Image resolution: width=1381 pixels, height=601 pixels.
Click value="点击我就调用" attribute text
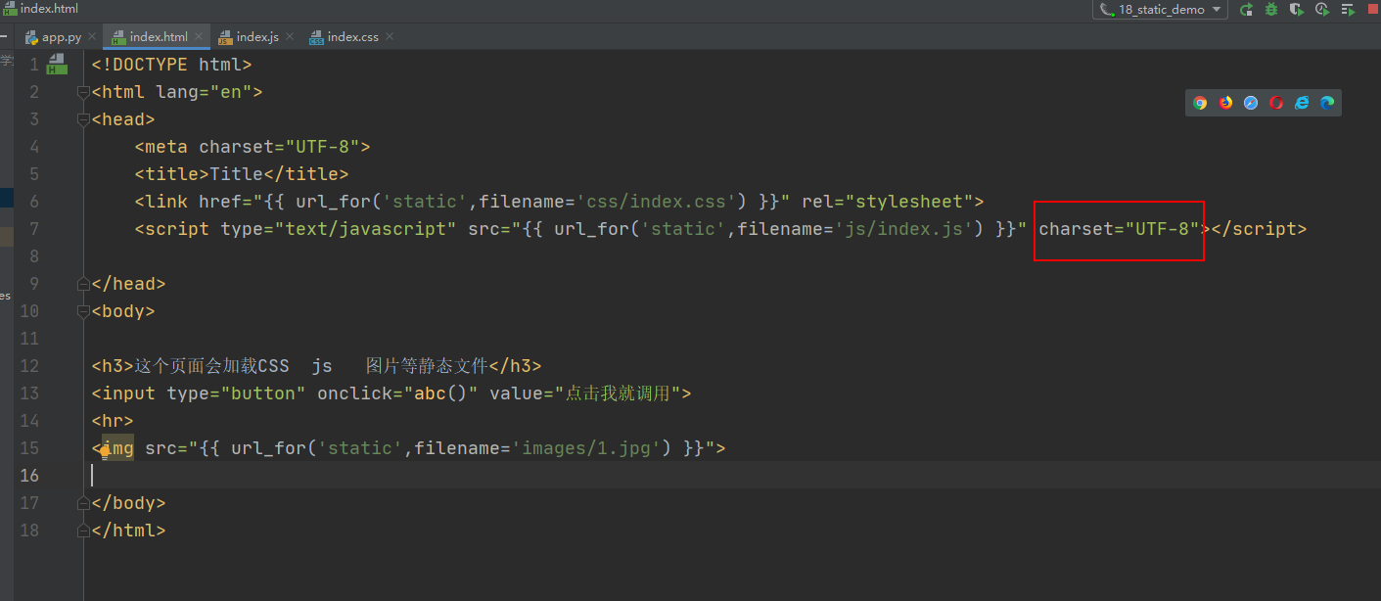(584, 393)
